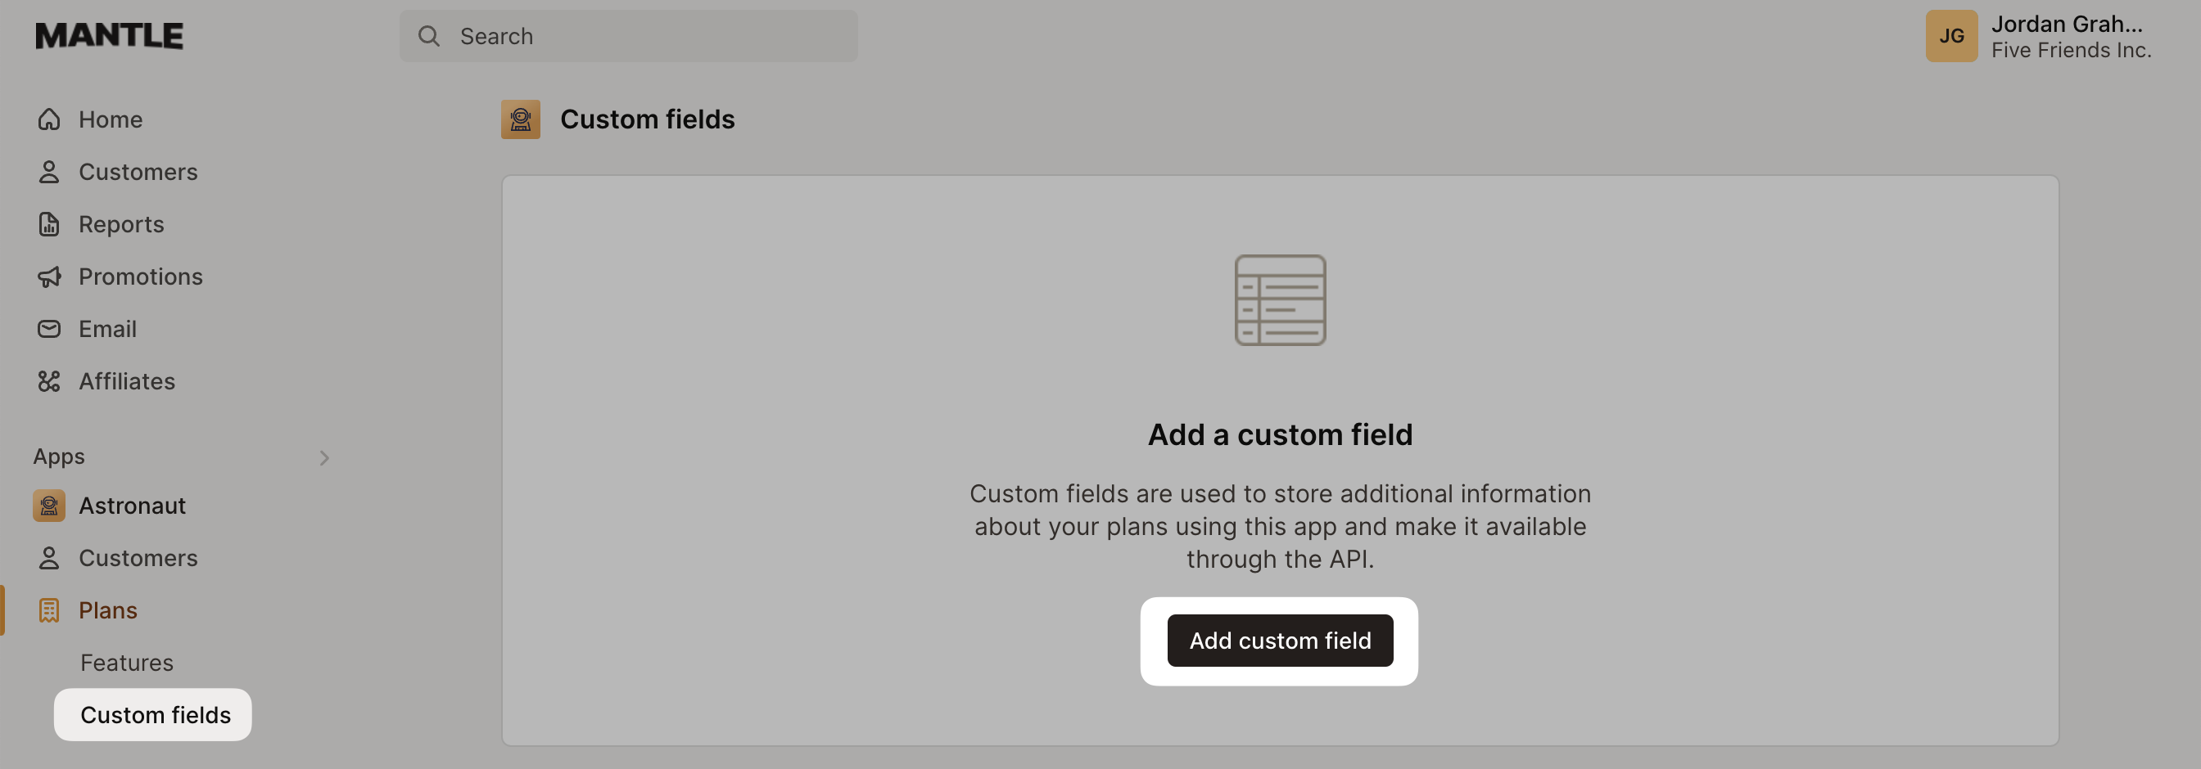2201x769 pixels.
Task: Click the MANTLE logo
Action: [109, 35]
